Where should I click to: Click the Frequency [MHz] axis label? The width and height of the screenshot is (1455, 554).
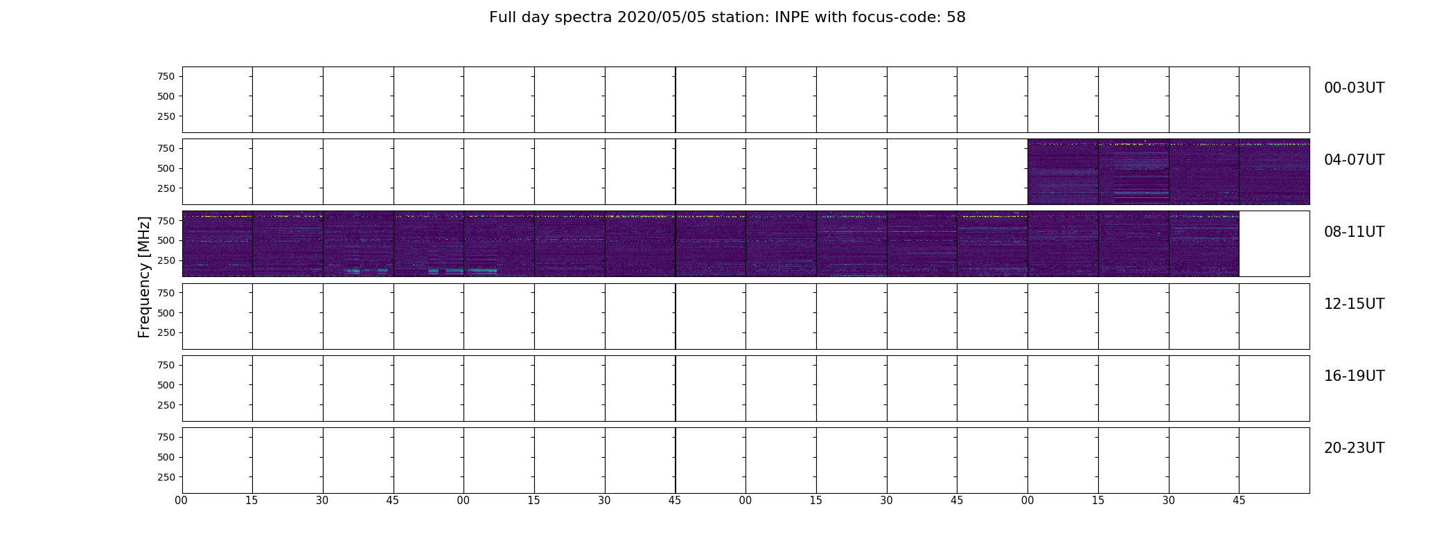pyautogui.click(x=144, y=277)
